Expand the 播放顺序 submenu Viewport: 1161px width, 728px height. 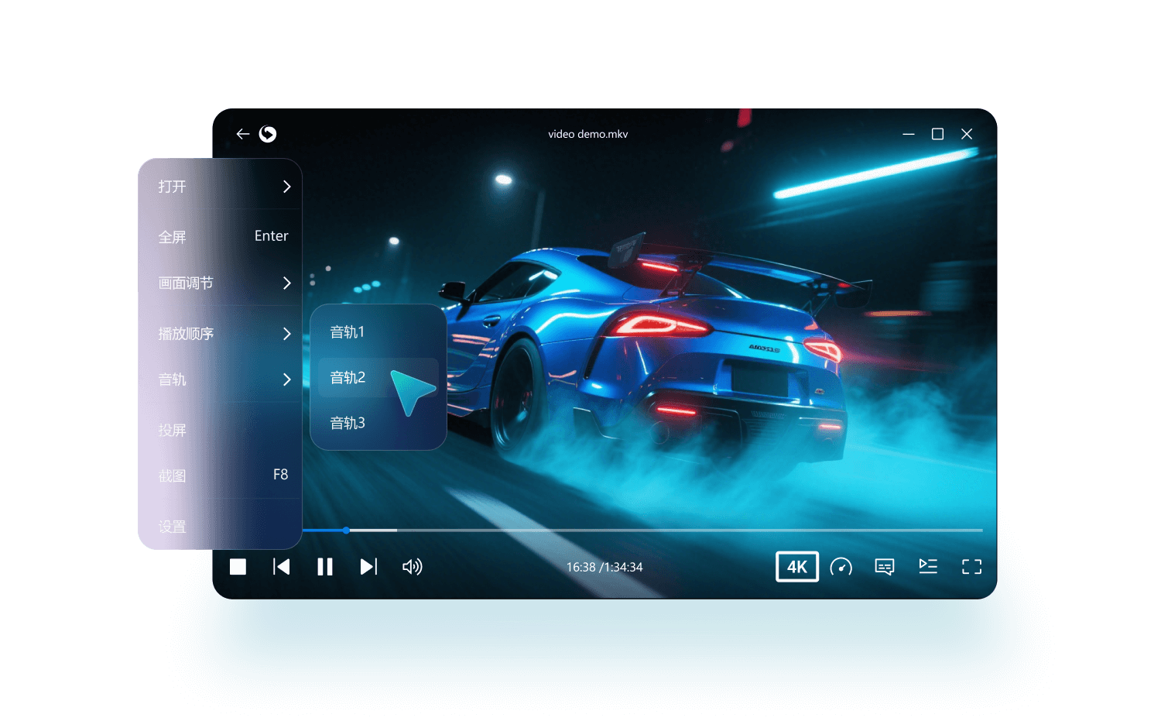(x=221, y=334)
